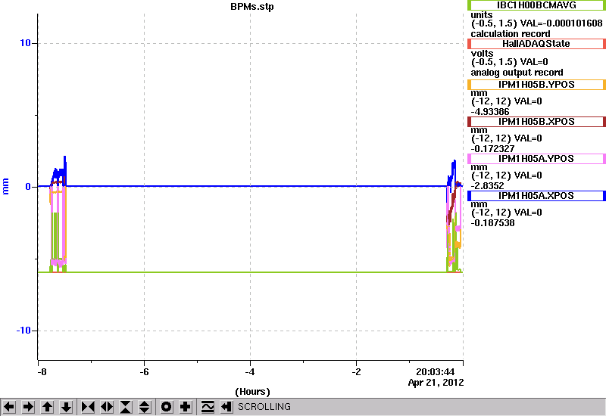The width and height of the screenshot is (606, 416).
Task: Pan the plot left with the left arrow
Action: click(9, 407)
